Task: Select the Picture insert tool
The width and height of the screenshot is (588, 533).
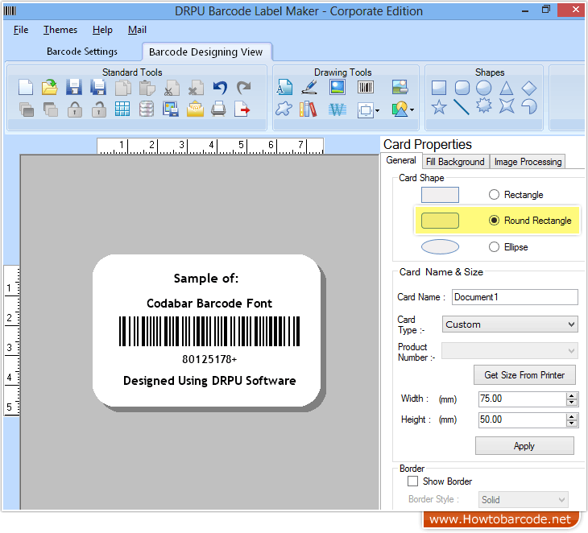Action: (x=337, y=87)
